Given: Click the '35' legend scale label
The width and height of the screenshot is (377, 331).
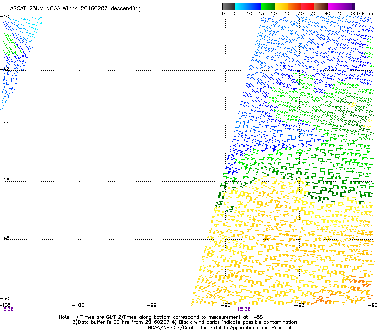Looking at the screenshot, I should click(314, 14).
